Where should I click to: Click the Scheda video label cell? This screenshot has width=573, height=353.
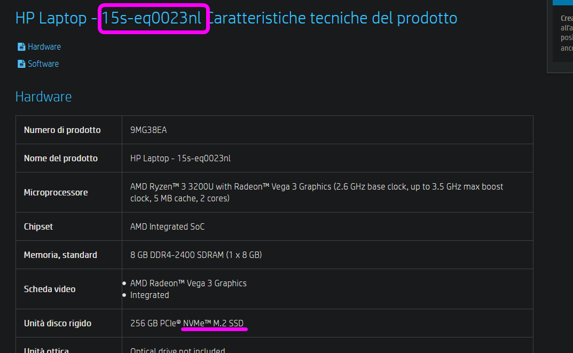point(69,289)
